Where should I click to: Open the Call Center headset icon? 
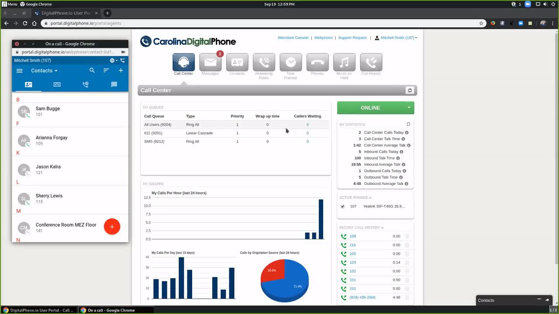tap(183, 62)
